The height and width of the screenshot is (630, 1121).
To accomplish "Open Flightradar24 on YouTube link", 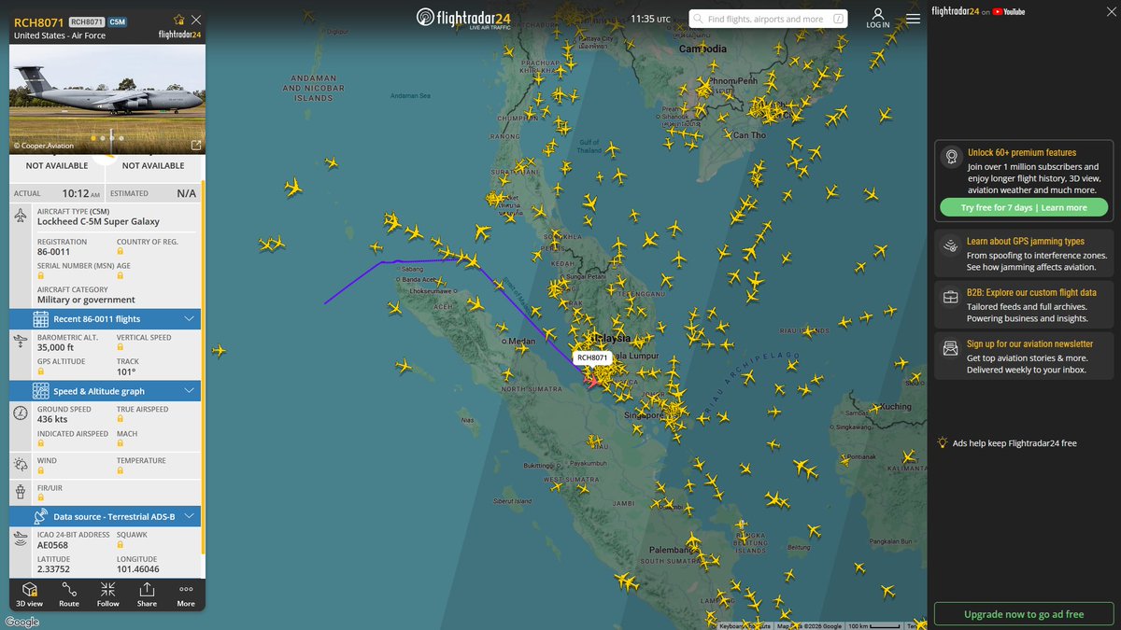I will coord(978,11).
